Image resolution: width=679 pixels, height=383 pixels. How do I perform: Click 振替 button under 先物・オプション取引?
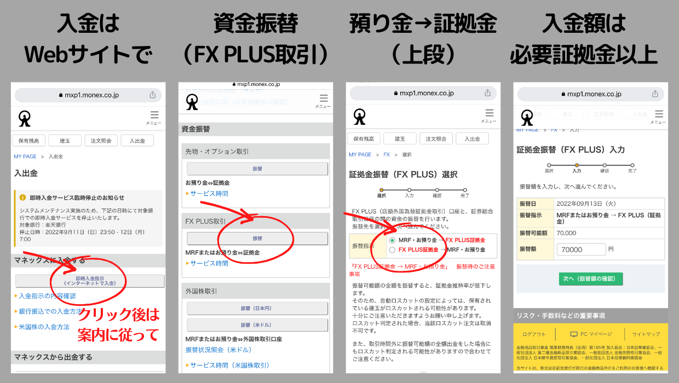pos(257,169)
